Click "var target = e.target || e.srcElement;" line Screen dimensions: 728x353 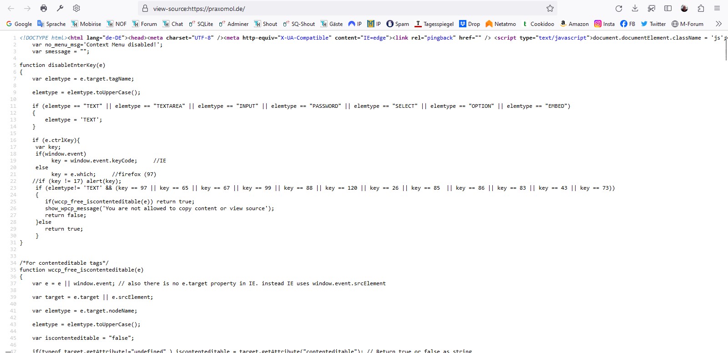(93, 297)
